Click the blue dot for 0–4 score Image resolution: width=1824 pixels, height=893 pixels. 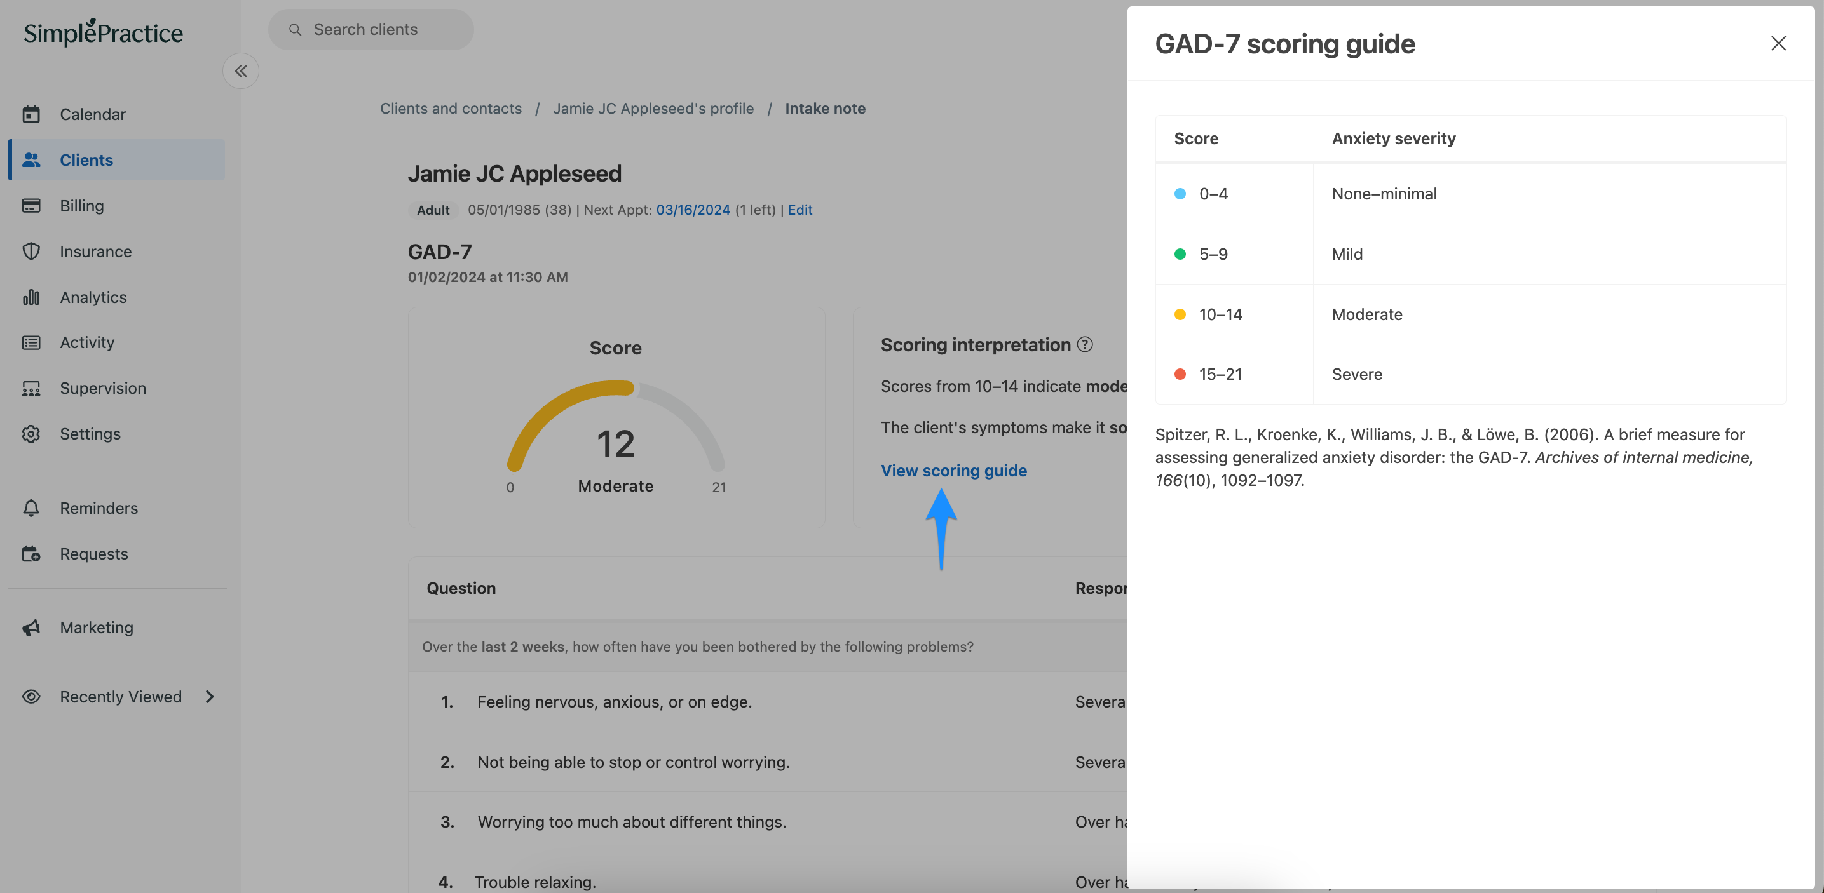[x=1180, y=194]
